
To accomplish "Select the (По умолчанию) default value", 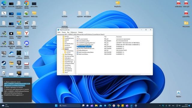I will (x=83, y=39).
